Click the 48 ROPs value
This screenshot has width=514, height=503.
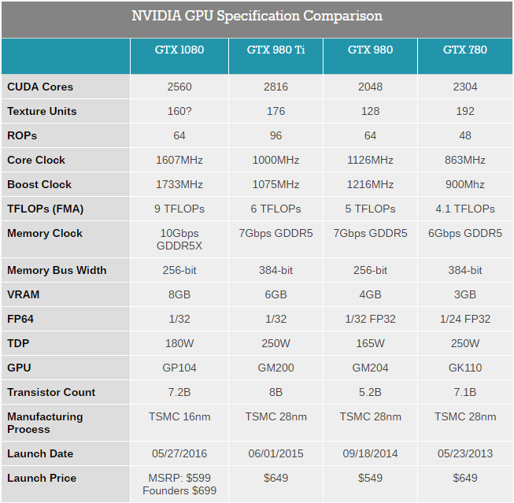(465, 135)
